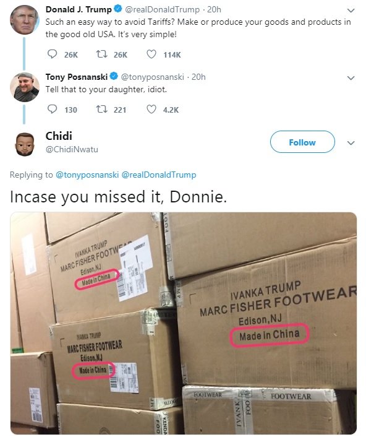Viewport: 366px width, 437px height.
Task: Open @tonyposnanski mention in Replying to
Action: pyautogui.click(x=87, y=175)
